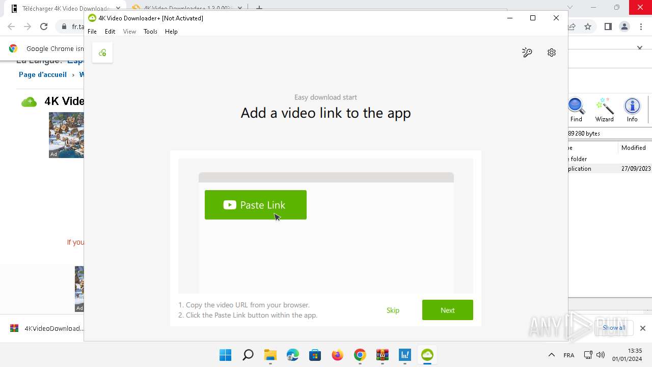652x367 pixels.
Task: Dismiss the Google Chrome infobar
Action: click(x=640, y=48)
